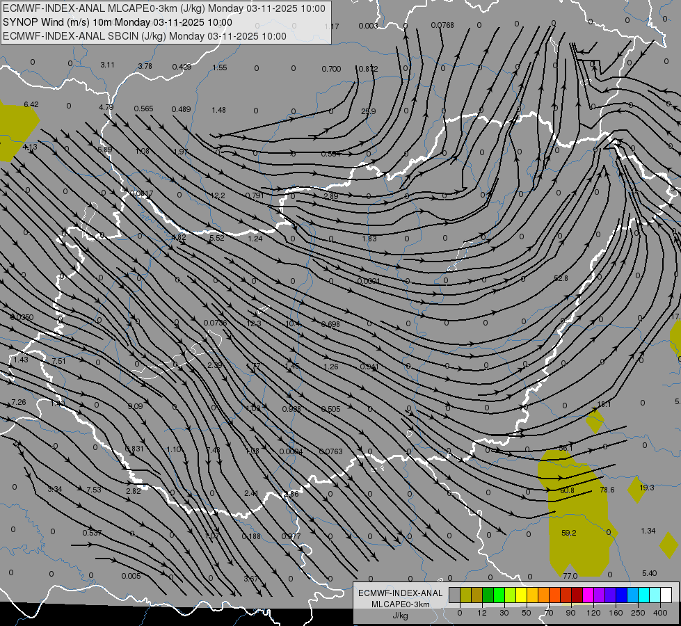Click the map value 59.2
The width and height of the screenshot is (681, 626).
tap(568, 533)
